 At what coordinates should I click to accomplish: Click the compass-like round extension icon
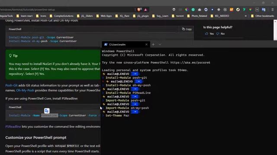[x=238, y=9]
